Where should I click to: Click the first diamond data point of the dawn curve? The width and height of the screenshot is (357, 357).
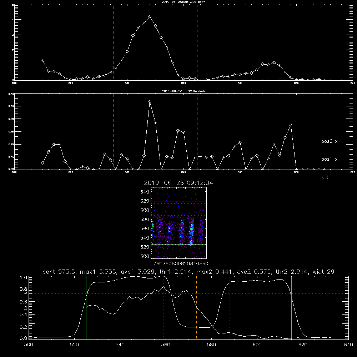(x=42, y=61)
